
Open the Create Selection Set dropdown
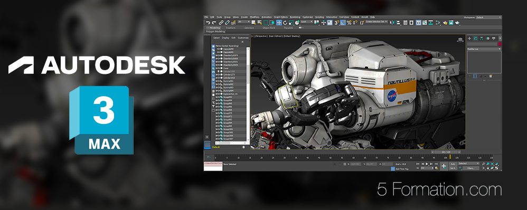pyautogui.click(x=376, y=22)
